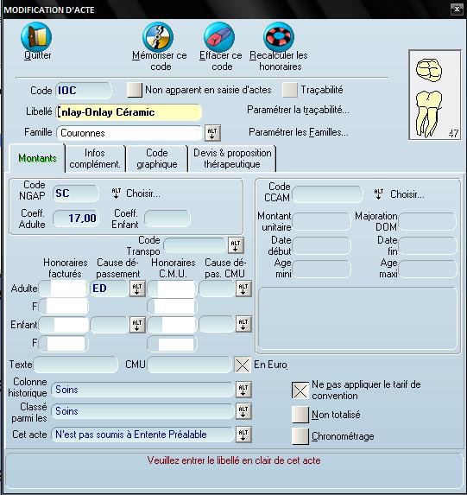Image resolution: width=467 pixels, height=495 pixels.
Task: Uncheck Ne pas appliquer le tarif de convention
Action: click(x=300, y=390)
